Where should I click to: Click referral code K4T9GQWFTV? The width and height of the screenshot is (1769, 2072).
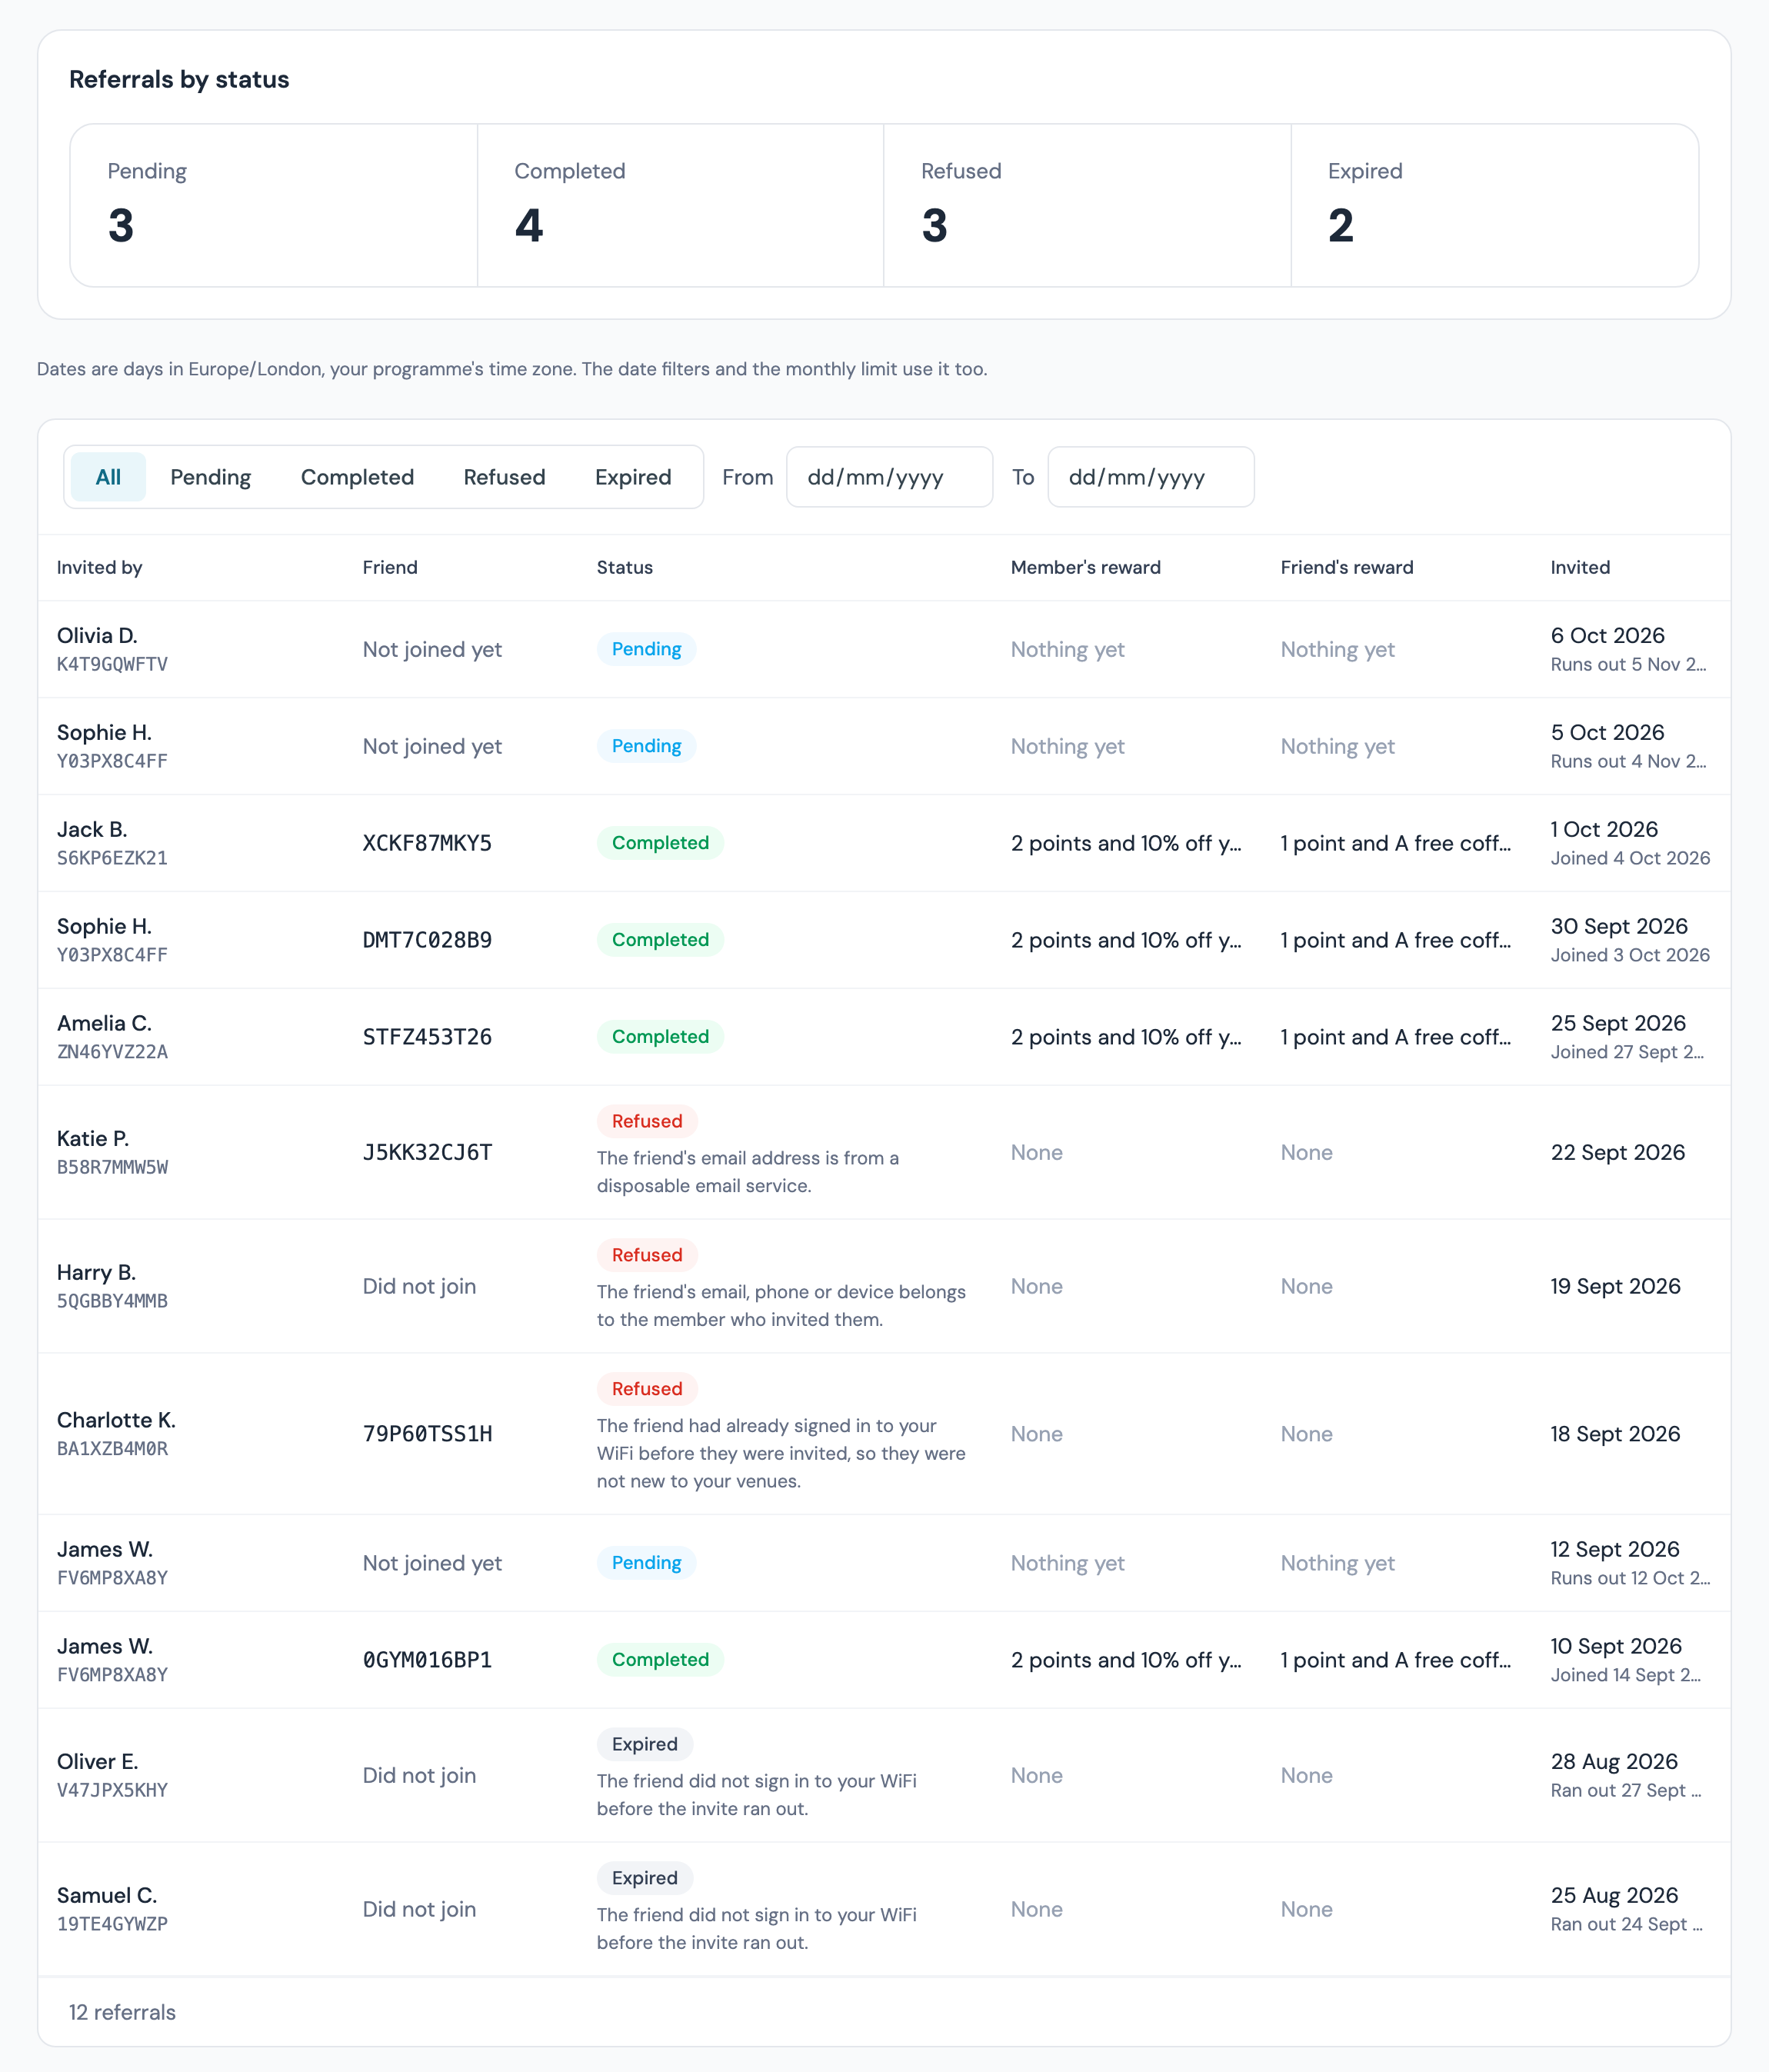click(112, 664)
